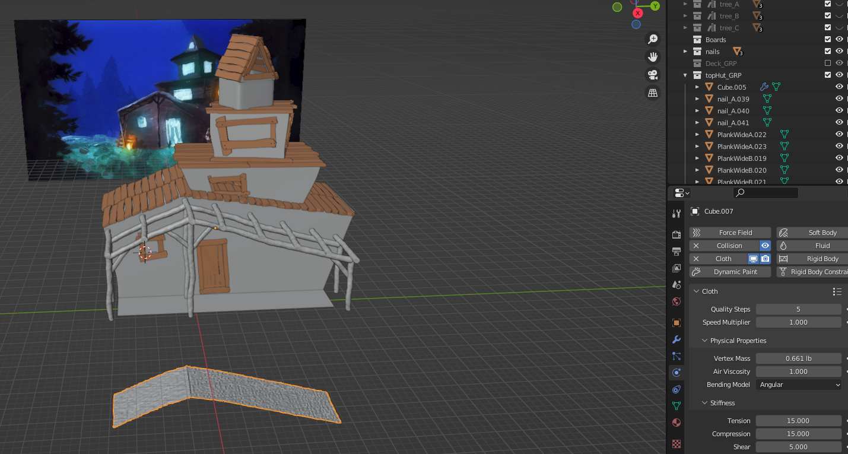Screen dimensions: 848x454
Task: Collapse the topHut_GRP collection
Action: [685, 75]
